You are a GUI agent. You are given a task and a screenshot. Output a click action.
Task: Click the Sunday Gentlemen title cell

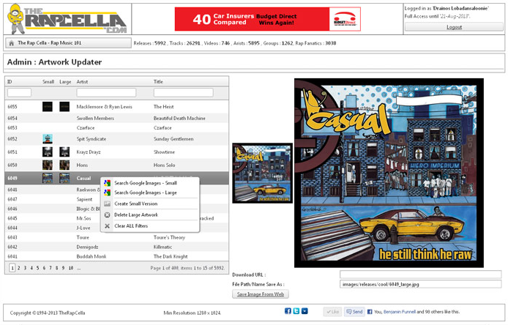click(173, 139)
